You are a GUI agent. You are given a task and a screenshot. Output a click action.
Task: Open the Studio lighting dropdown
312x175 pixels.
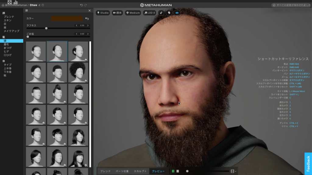(x=103, y=13)
